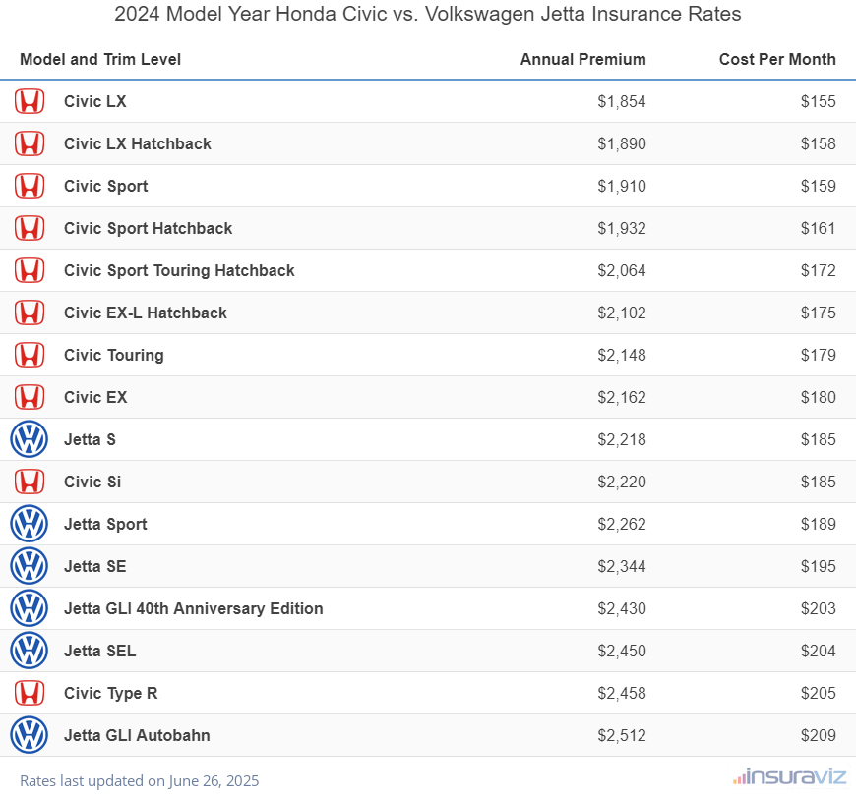Click the $2,162 annual premium value
Viewport: 856px width, 796px height.
622,397
